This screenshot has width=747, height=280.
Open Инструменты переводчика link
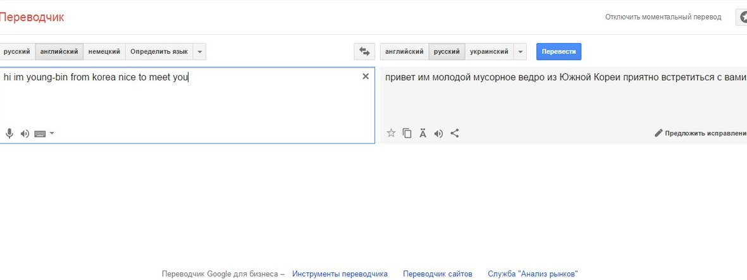click(340, 274)
